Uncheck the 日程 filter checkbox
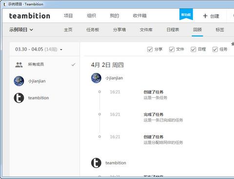This screenshot has width=234, height=179. tap(193, 49)
